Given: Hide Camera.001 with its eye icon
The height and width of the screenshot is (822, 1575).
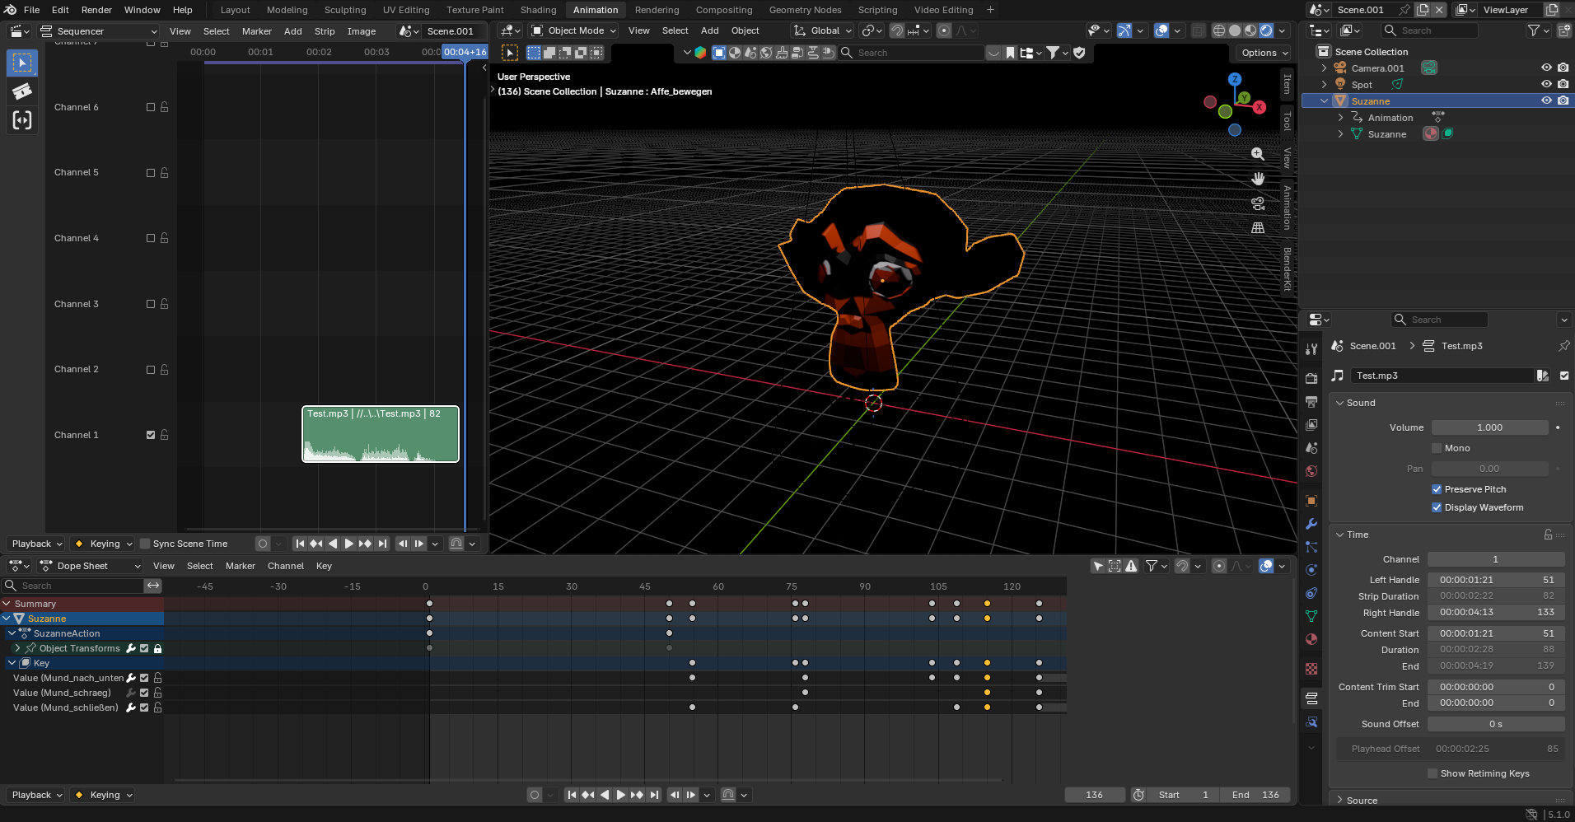Looking at the screenshot, I should pyautogui.click(x=1546, y=68).
